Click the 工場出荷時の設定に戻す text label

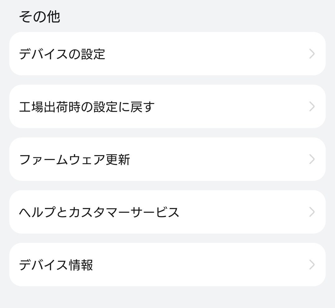pyautogui.click(x=87, y=107)
